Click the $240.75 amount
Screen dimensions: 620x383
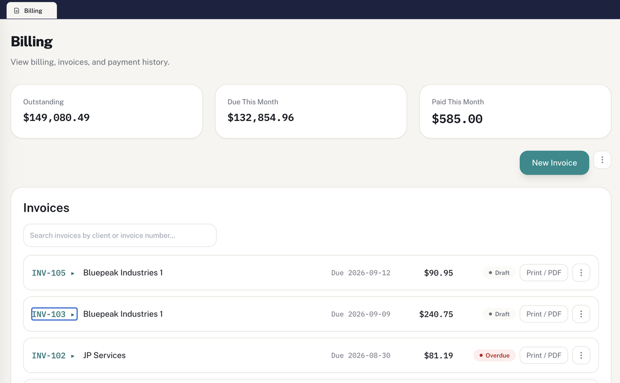pyautogui.click(x=436, y=314)
